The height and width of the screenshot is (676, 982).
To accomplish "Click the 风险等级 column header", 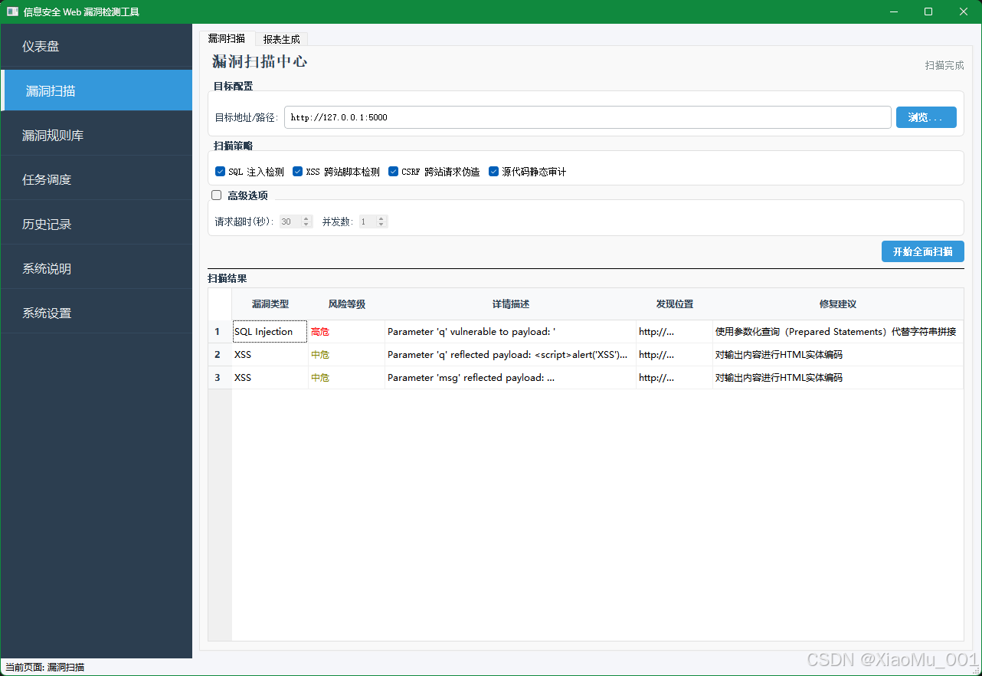I will [346, 304].
